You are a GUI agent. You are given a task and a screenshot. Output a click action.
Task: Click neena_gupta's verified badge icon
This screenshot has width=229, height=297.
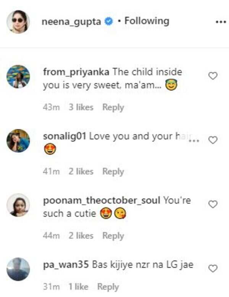click(108, 22)
